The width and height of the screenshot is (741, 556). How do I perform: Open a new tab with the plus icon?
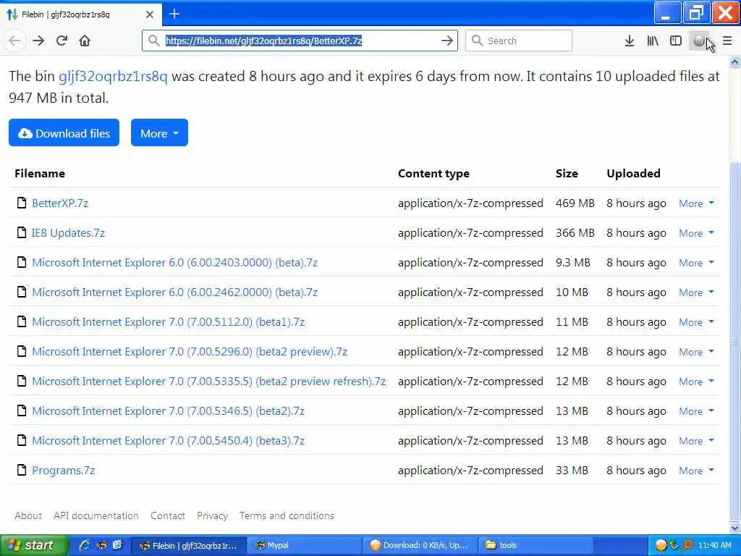point(174,14)
